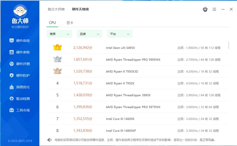This screenshot has width=237, height=146.
Task: Go to the 硬件评测 section
Action: 20,64
